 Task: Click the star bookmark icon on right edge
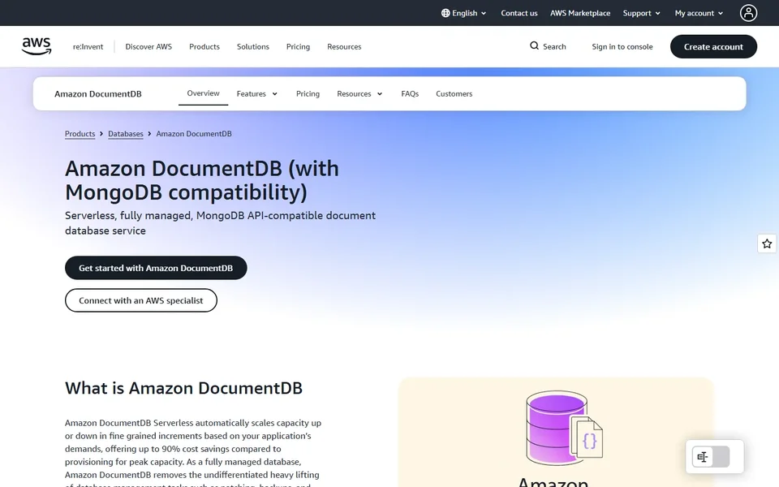[767, 243]
